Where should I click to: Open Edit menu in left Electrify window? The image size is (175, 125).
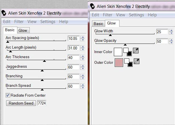[x=7, y=22]
